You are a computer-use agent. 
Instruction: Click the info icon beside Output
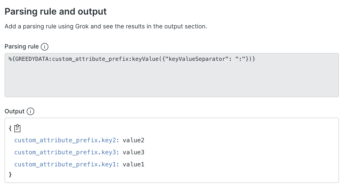point(30,111)
